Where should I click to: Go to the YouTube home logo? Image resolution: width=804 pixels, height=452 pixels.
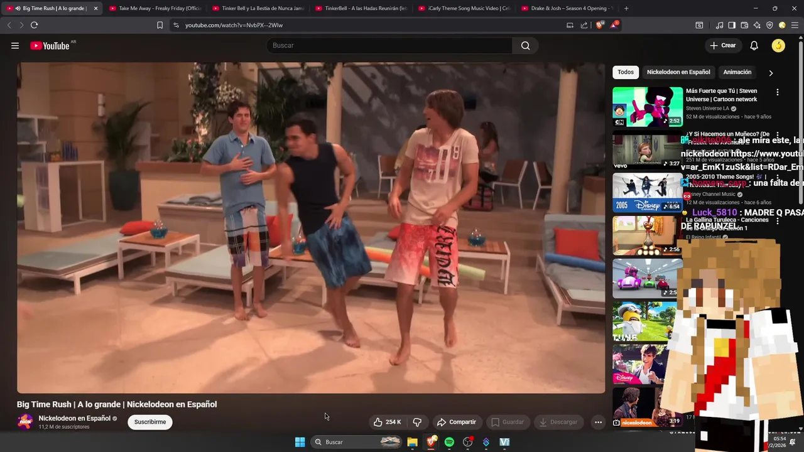click(50, 46)
